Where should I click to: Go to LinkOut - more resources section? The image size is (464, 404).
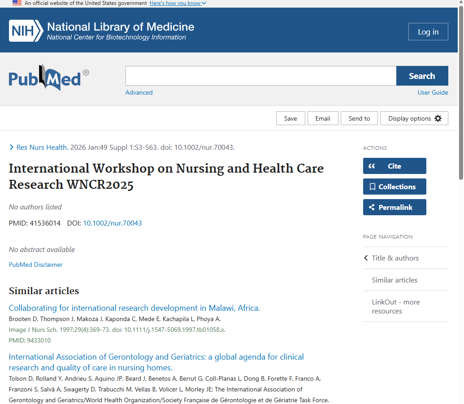point(396,306)
